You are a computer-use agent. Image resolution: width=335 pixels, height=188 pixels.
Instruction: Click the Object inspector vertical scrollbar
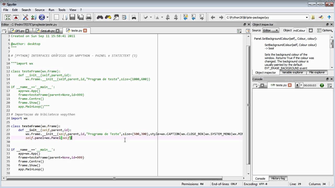coord(332,44)
